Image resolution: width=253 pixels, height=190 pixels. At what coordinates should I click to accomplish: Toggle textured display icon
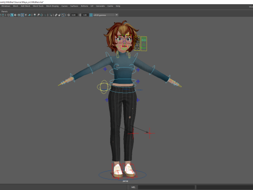click(22, 15)
